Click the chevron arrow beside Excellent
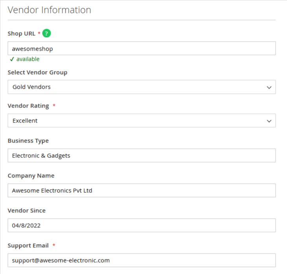The width and height of the screenshot is (287, 274). (x=269, y=121)
